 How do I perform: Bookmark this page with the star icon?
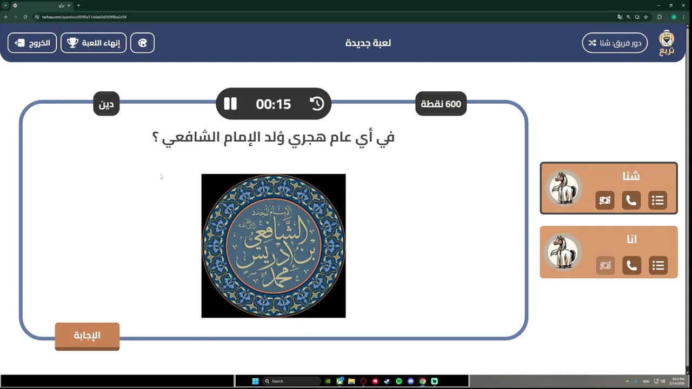pos(646,17)
